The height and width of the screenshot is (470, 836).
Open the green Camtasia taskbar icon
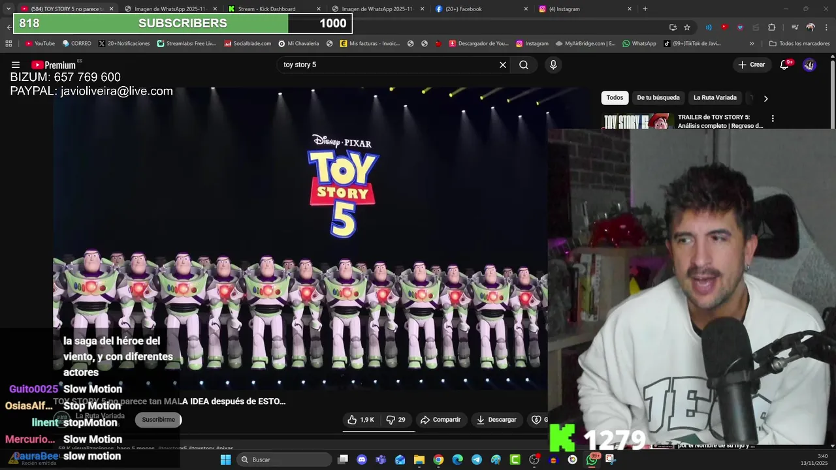click(x=515, y=460)
